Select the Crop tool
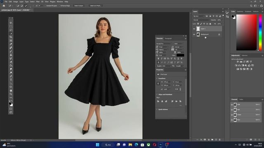The width and height of the screenshot is (264, 148). coord(11,37)
